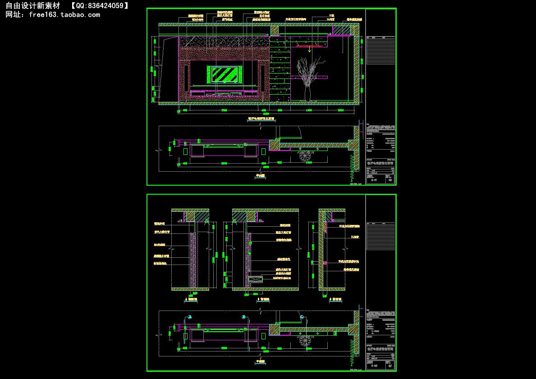Screen dimensions: 536x379
Task: Select the section C title label
Action: (x=335, y=300)
